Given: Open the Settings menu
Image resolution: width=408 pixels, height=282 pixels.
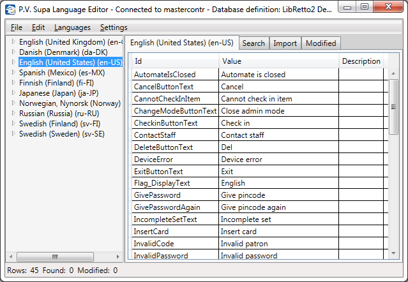Looking at the screenshot, I should pyautogui.click(x=114, y=27).
